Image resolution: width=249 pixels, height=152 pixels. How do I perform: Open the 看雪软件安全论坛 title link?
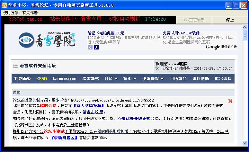(x=38, y=66)
